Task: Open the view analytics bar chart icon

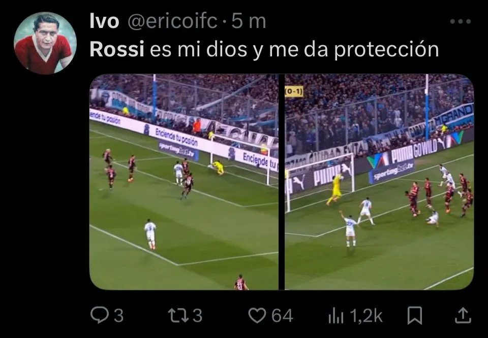Action: (336, 316)
